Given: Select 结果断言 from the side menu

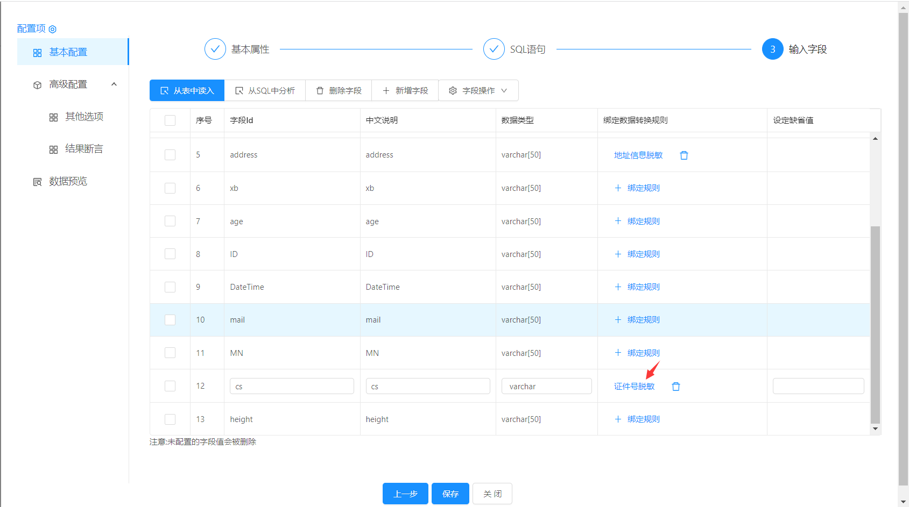Looking at the screenshot, I should coord(84,149).
